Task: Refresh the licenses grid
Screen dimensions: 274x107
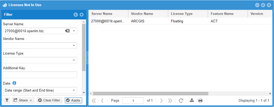Action: [181, 101]
